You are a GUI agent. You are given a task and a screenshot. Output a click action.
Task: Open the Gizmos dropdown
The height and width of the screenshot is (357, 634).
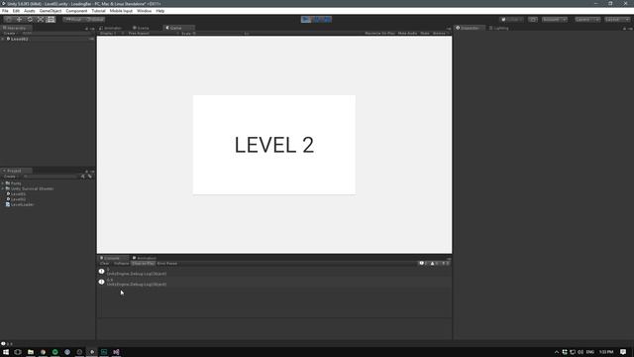pos(441,33)
